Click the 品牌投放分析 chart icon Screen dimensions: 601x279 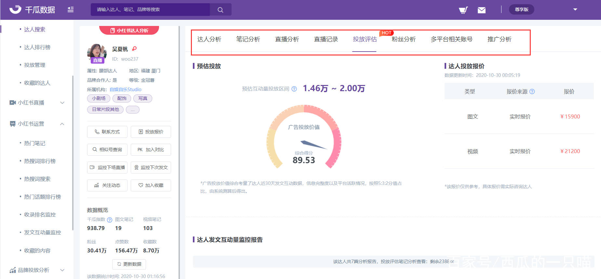tap(13, 270)
